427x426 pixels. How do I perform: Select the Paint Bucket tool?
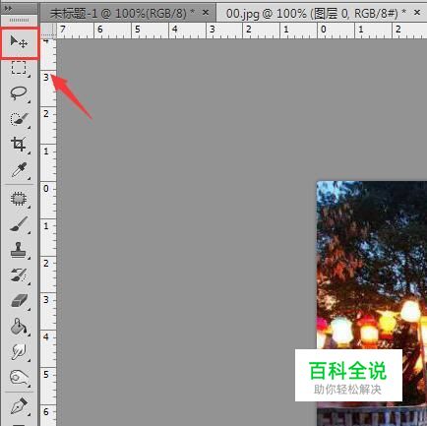[19, 327]
